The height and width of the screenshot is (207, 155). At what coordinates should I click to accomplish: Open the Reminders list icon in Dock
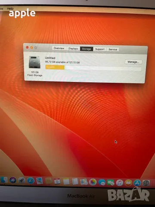click(75, 182)
